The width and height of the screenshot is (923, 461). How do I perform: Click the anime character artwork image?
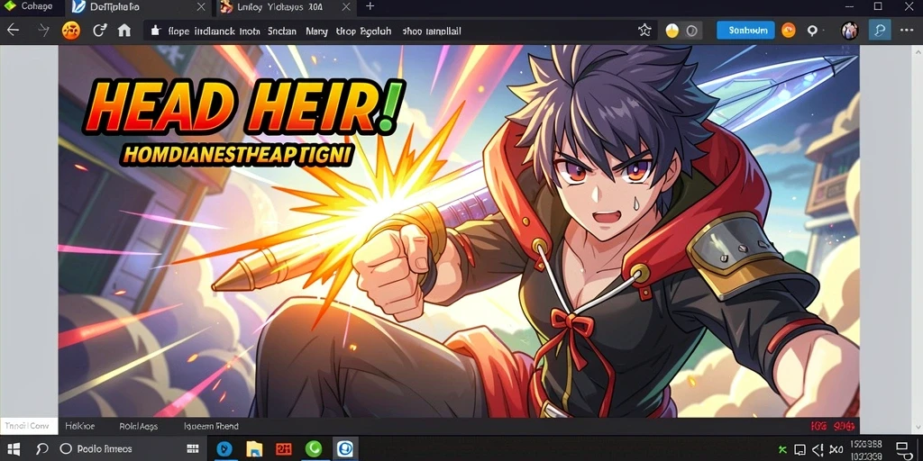[459, 231]
